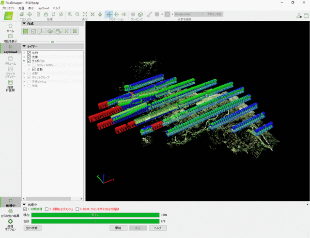The height and width of the screenshot is (238, 310).
Task: Collapse the 処理中 processing panel
Action: coord(24,205)
